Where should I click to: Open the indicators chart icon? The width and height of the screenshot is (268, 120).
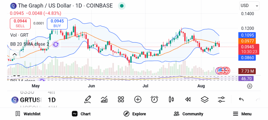tap(104, 99)
